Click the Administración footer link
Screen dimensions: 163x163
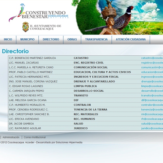[x=11, y=137]
